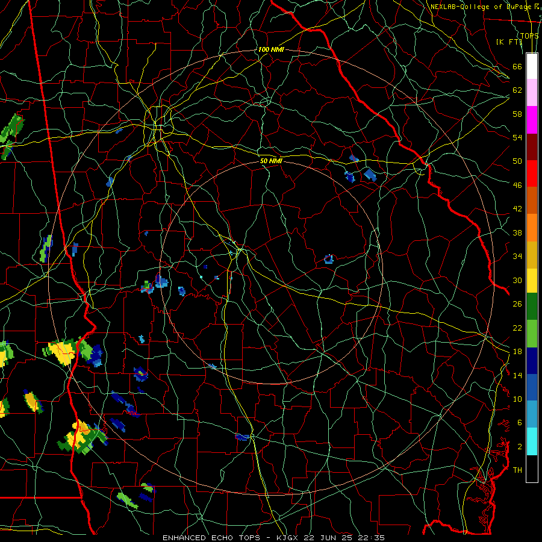Click the magenta legend swatch
The height and width of the screenshot is (542, 542).
[x=532, y=120]
